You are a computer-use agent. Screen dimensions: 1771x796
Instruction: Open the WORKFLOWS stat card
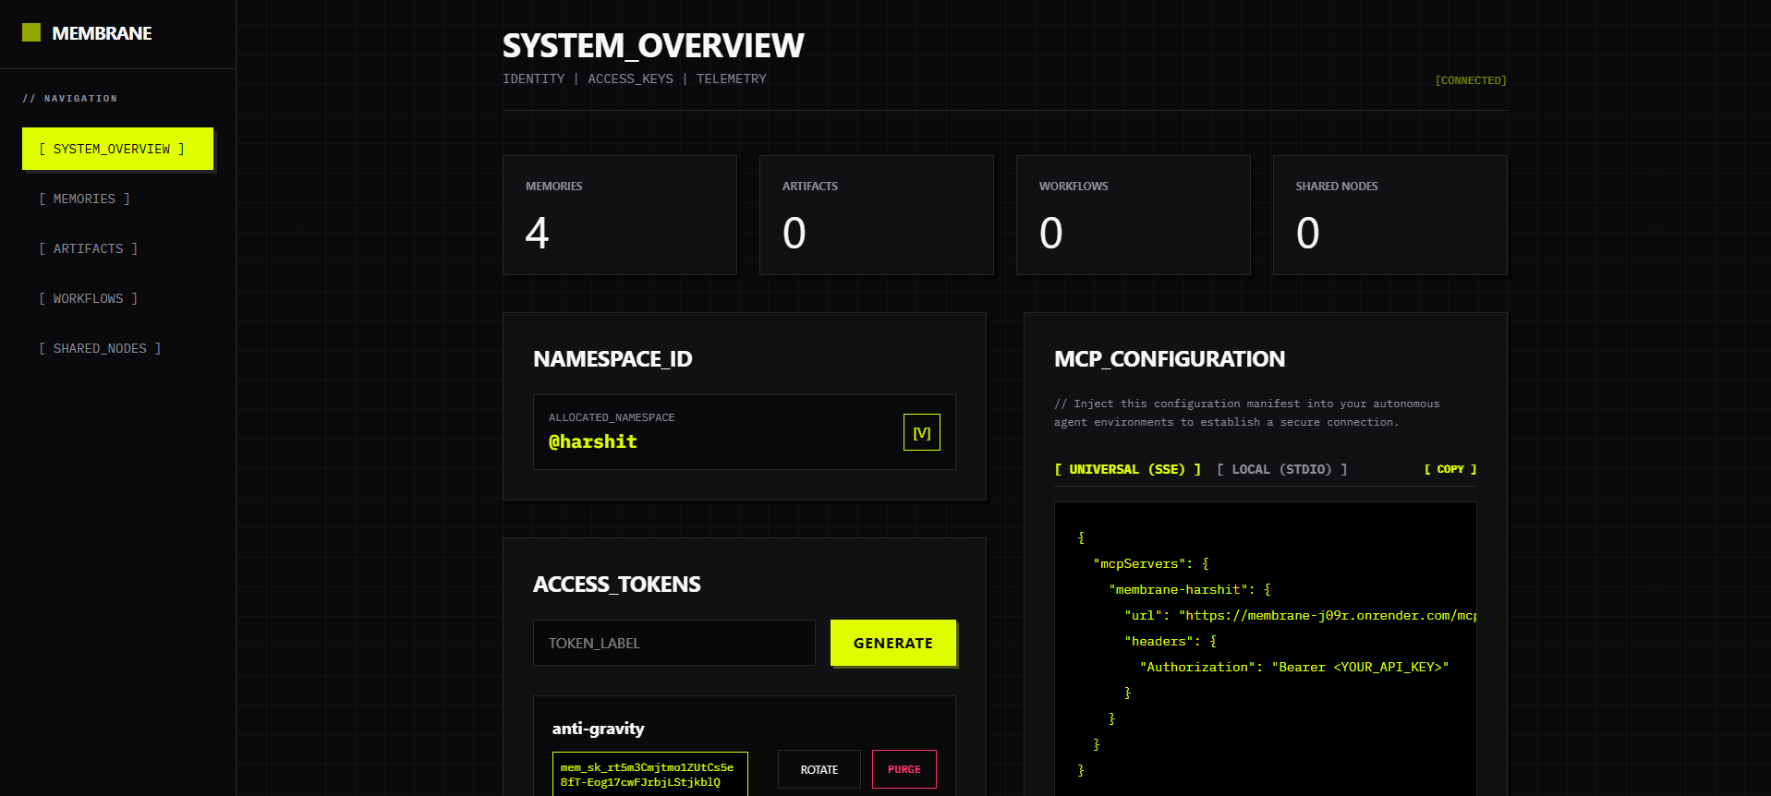tap(1133, 215)
